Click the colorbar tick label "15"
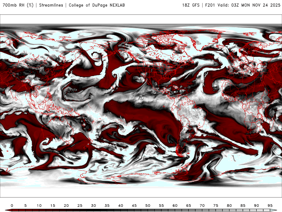282x212 pixels. click(53, 206)
